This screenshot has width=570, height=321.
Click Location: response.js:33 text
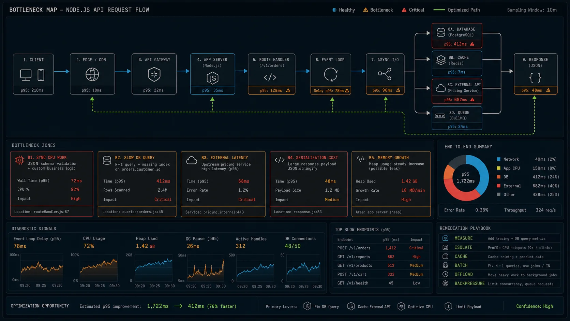(x=298, y=212)
